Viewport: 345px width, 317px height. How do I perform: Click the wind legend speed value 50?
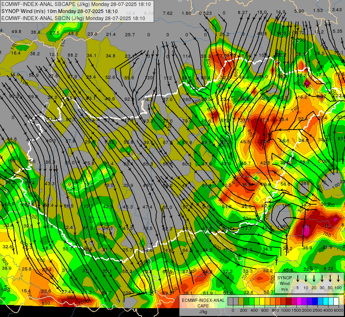pos(330,288)
